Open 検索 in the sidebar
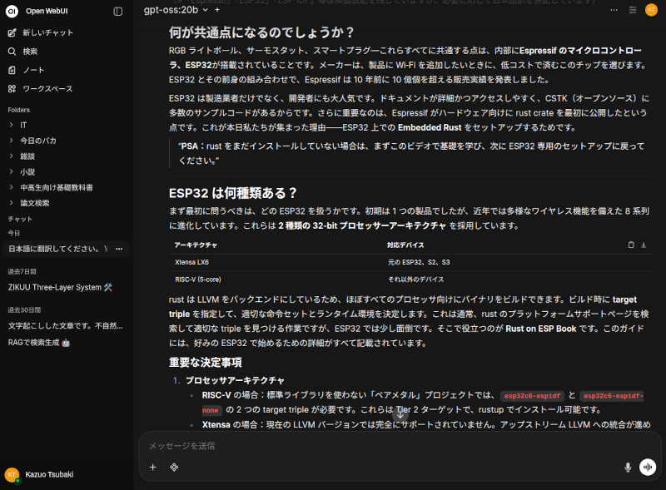This screenshot has height=490, width=666. coord(30,52)
